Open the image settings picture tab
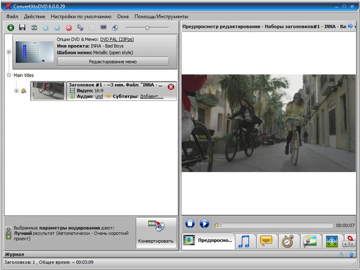 [x=310, y=241]
